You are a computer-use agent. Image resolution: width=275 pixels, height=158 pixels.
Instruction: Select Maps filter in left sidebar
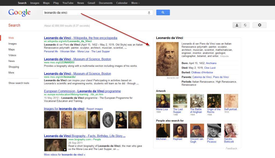point(11,49)
